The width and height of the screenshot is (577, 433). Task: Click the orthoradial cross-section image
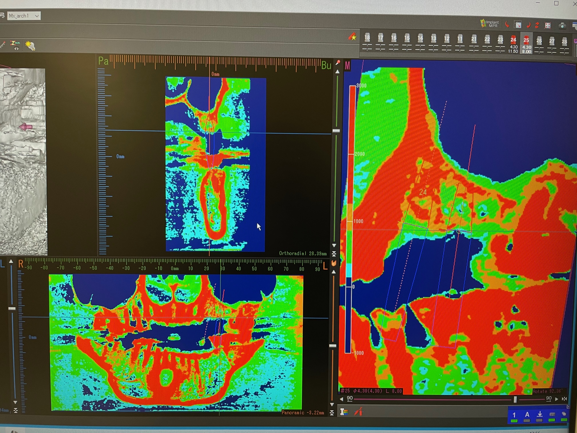[x=216, y=164]
